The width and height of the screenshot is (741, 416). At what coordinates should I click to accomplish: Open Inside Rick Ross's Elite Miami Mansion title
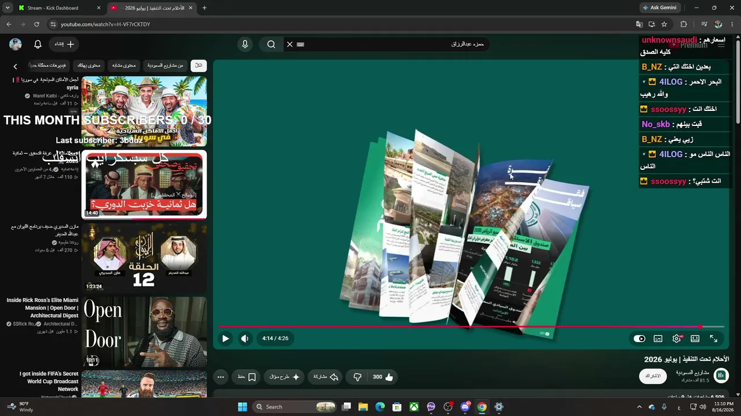point(43,308)
